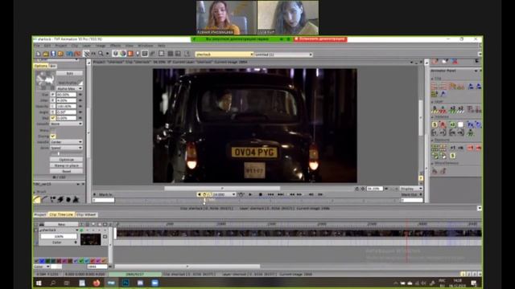Click the orange square icon beside color wheel
Image resolution: width=515 pixels, height=289 pixels.
click(x=130, y=54)
